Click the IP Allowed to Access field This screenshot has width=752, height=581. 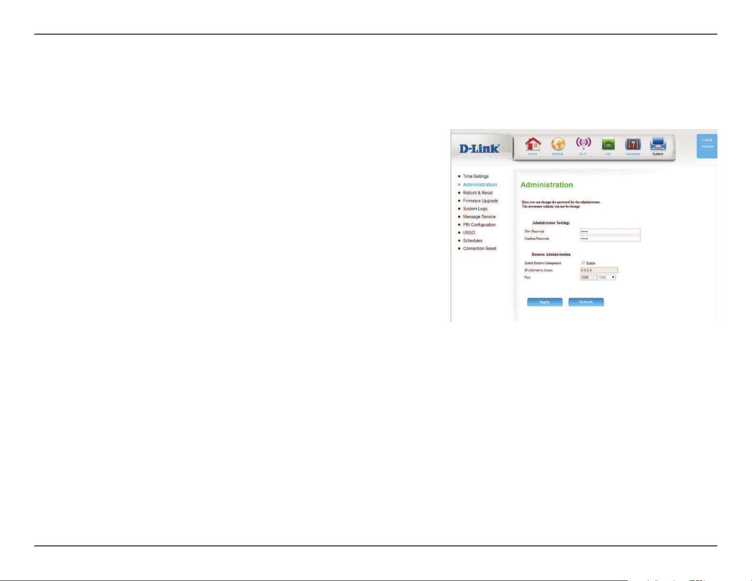pos(599,270)
